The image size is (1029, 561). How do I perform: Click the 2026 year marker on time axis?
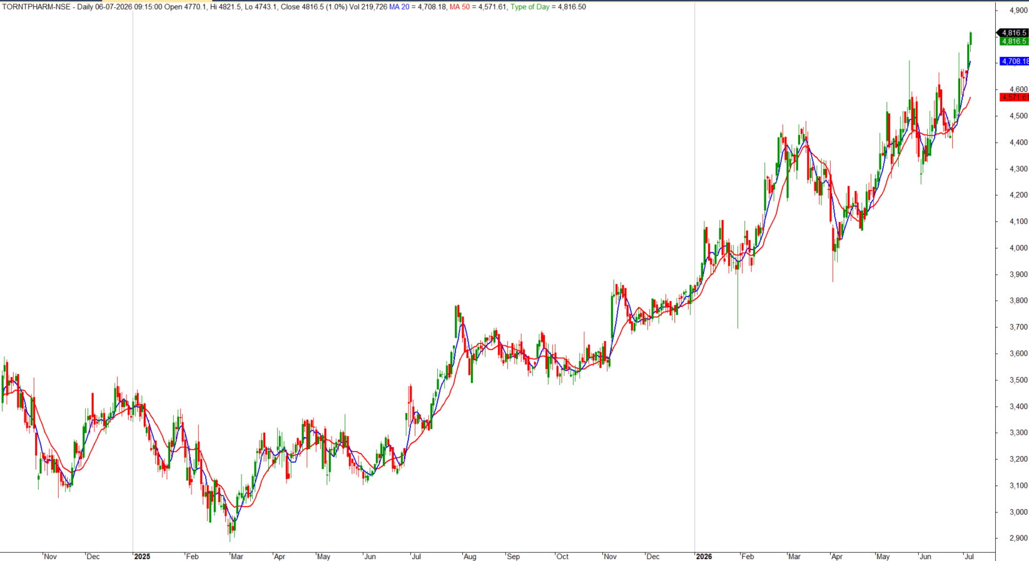tap(704, 557)
